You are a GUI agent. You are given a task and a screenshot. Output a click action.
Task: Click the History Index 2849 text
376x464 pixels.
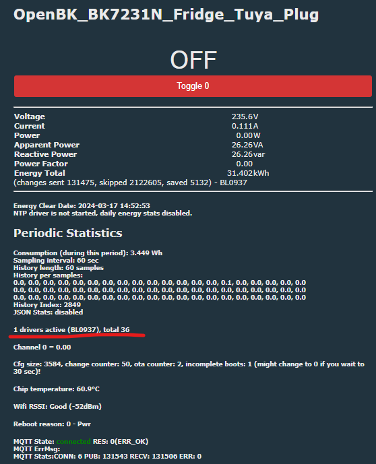pos(47,305)
